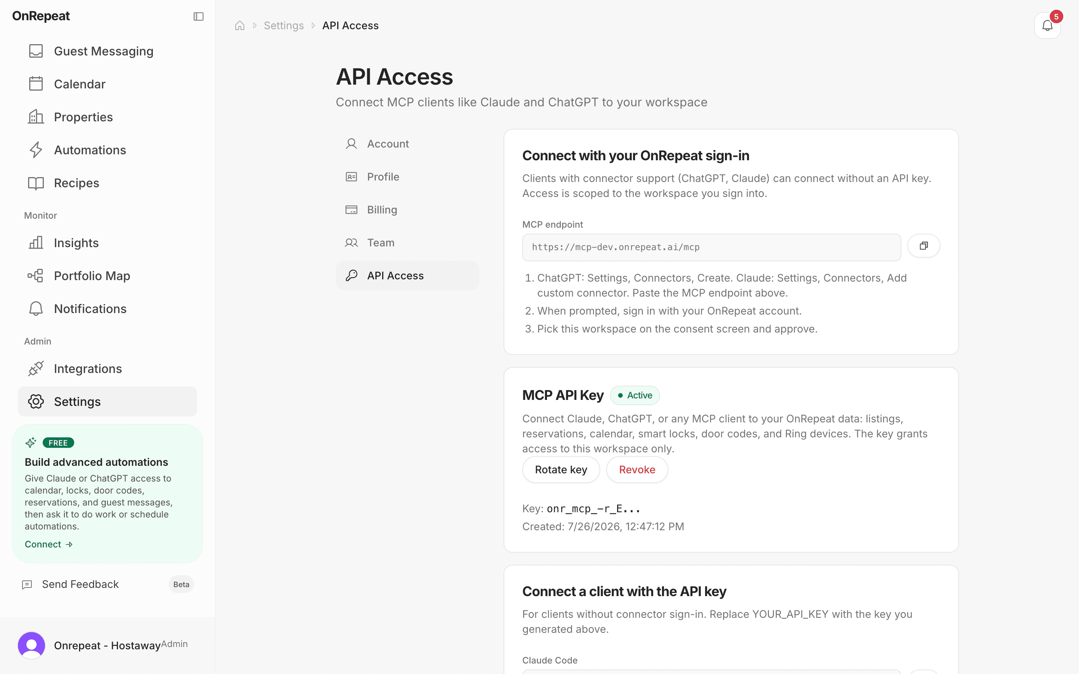Click the user avatar at bottom
The image size is (1079, 674).
click(x=31, y=645)
